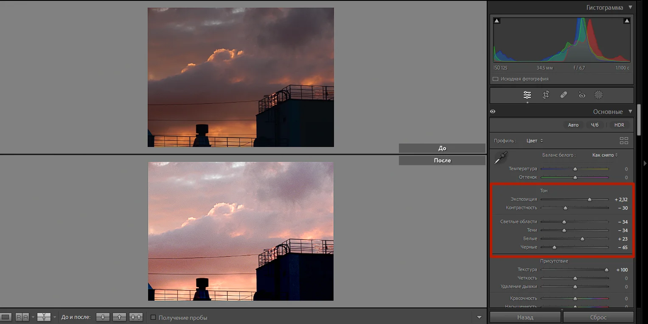648x324 pixels.
Task: Click the Черные value −65
Action: point(623,247)
